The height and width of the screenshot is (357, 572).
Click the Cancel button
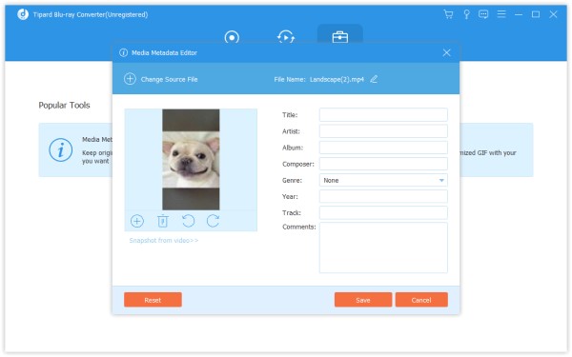pyautogui.click(x=421, y=300)
